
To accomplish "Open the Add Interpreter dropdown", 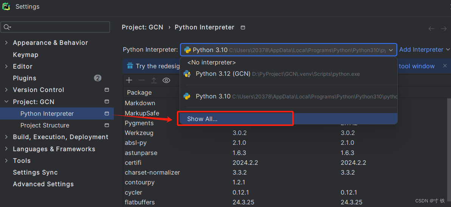I will (424, 50).
